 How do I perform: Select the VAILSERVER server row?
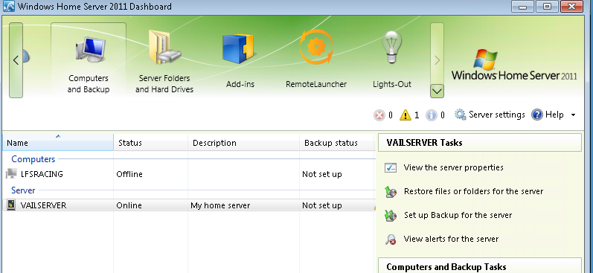(189, 205)
